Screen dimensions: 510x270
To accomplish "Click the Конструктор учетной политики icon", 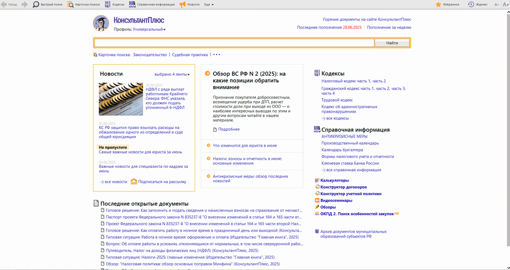I will [317, 194].
